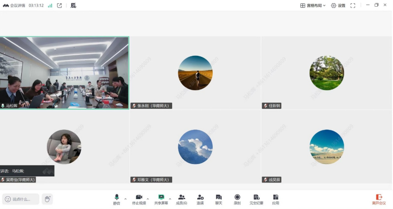Viewport: 393px width, 209px height.
Task: Expand share options arrow beside 共享屏幕
Action: click(x=170, y=199)
